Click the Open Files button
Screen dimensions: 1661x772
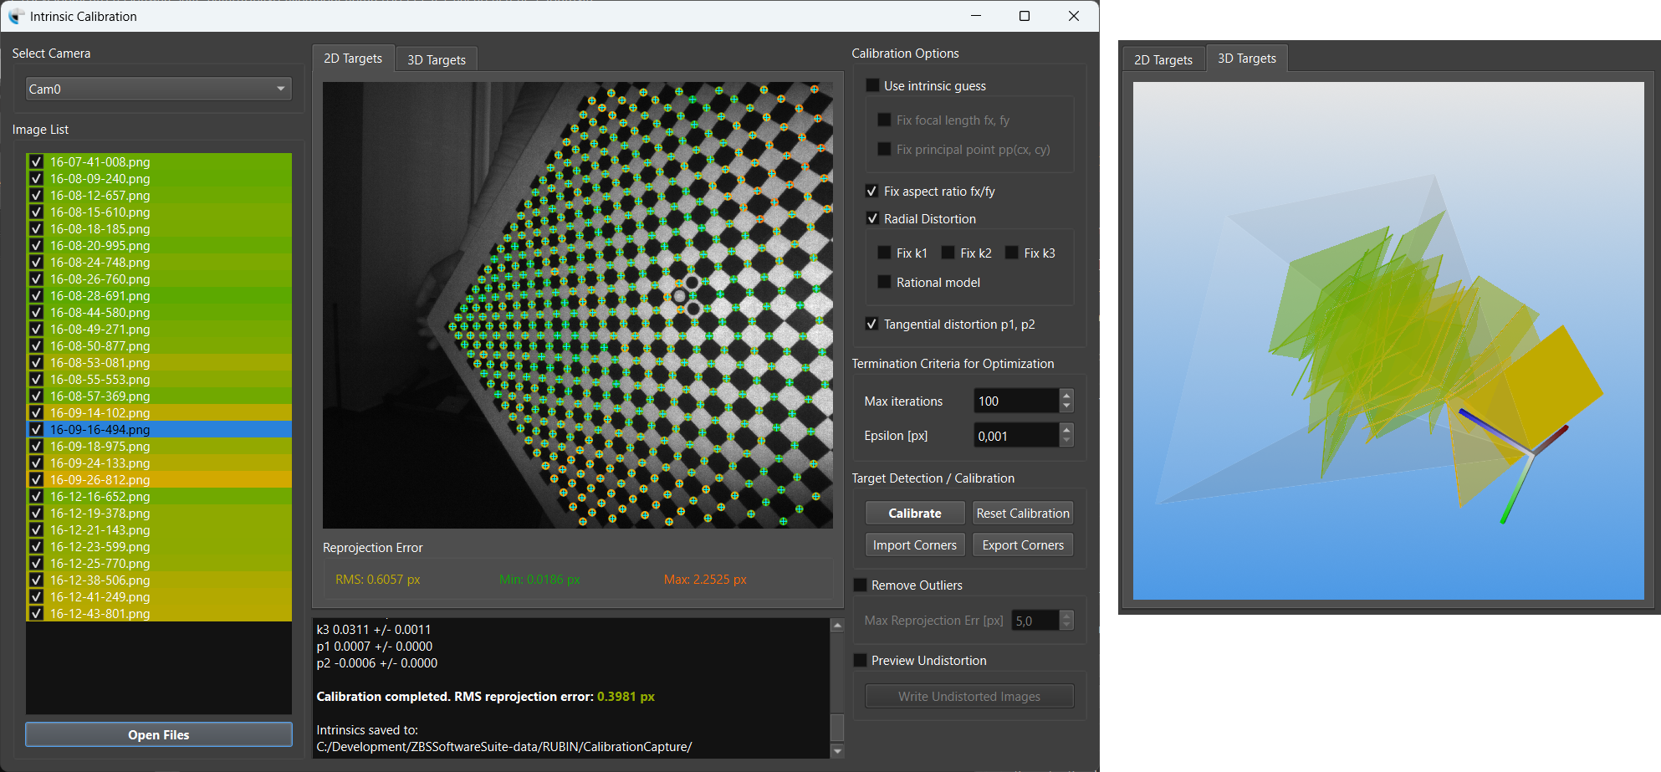point(158,734)
